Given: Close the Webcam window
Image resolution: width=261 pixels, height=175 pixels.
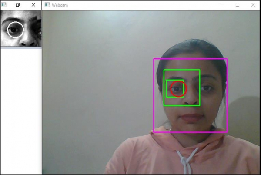Looking at the screenshot, I should coord(253,5).
